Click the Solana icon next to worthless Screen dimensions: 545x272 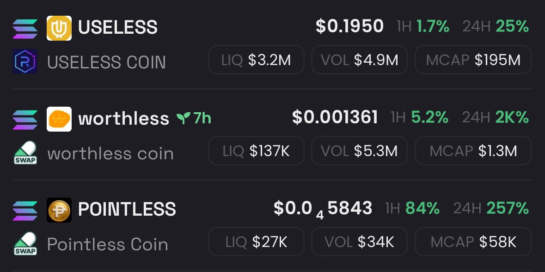25,120
